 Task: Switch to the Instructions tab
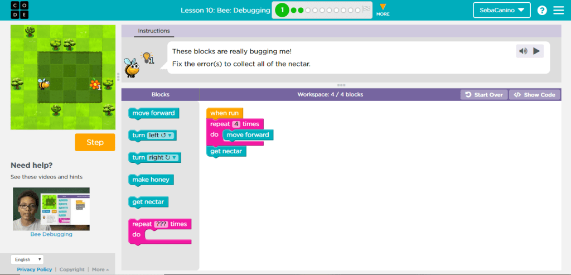point(154,31)
